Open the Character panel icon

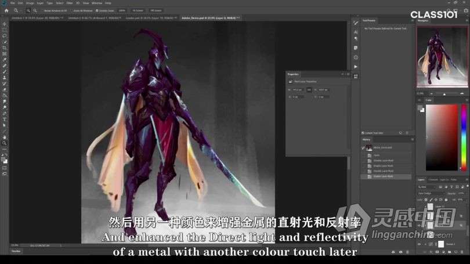click(356, 32)
